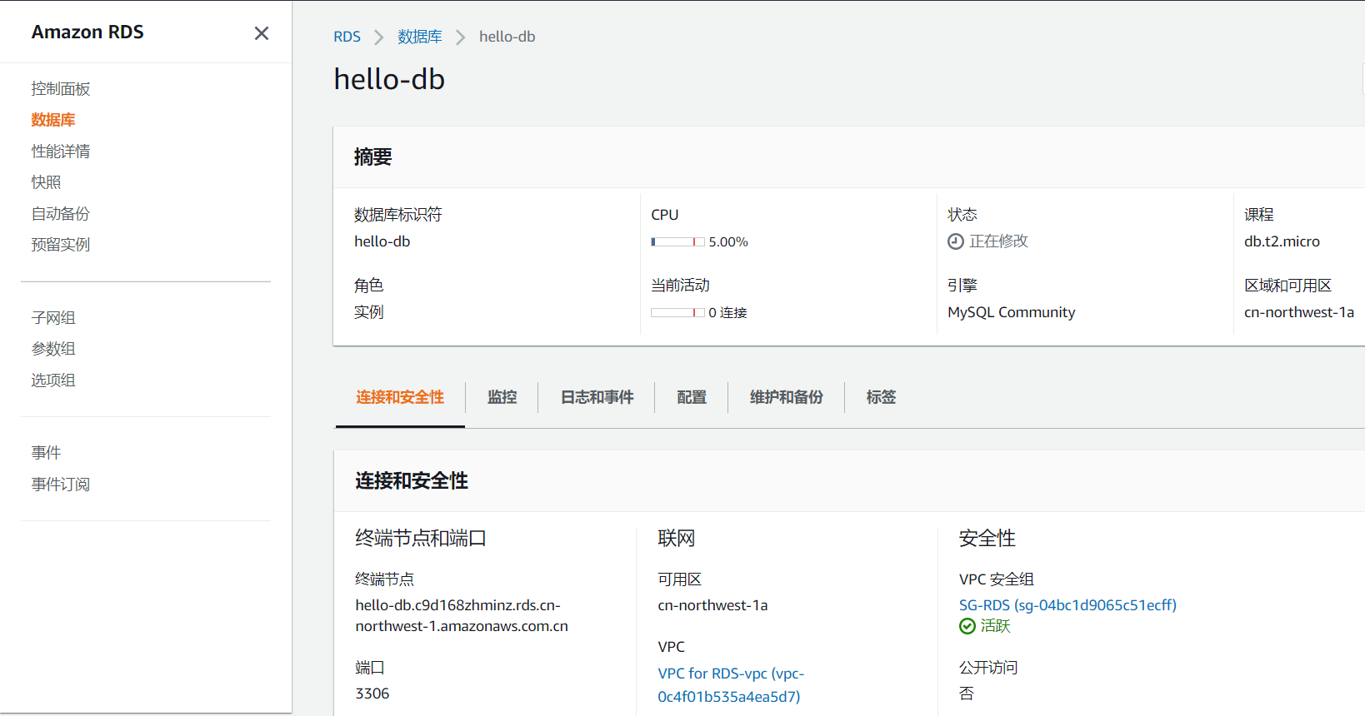Click the port value 3306
1365x716 pixels.
(x=372, y=694)
